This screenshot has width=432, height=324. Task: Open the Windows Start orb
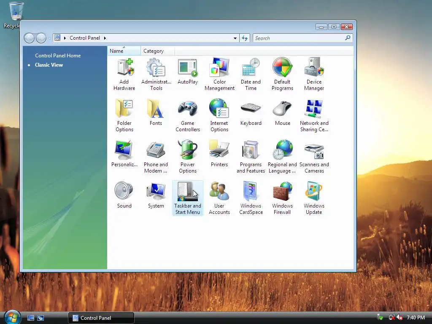click(x=12, y=317)
